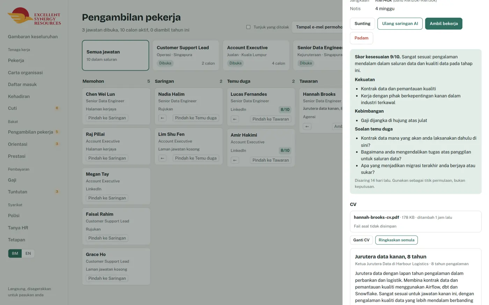
Task: Click the 8/10 score on Lucas Fernandes' card
Action: pos(285,109)
